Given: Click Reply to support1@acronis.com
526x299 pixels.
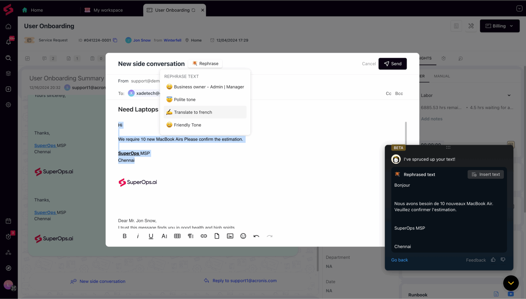Looking at the screenshot, I should (x=240, y=281).
